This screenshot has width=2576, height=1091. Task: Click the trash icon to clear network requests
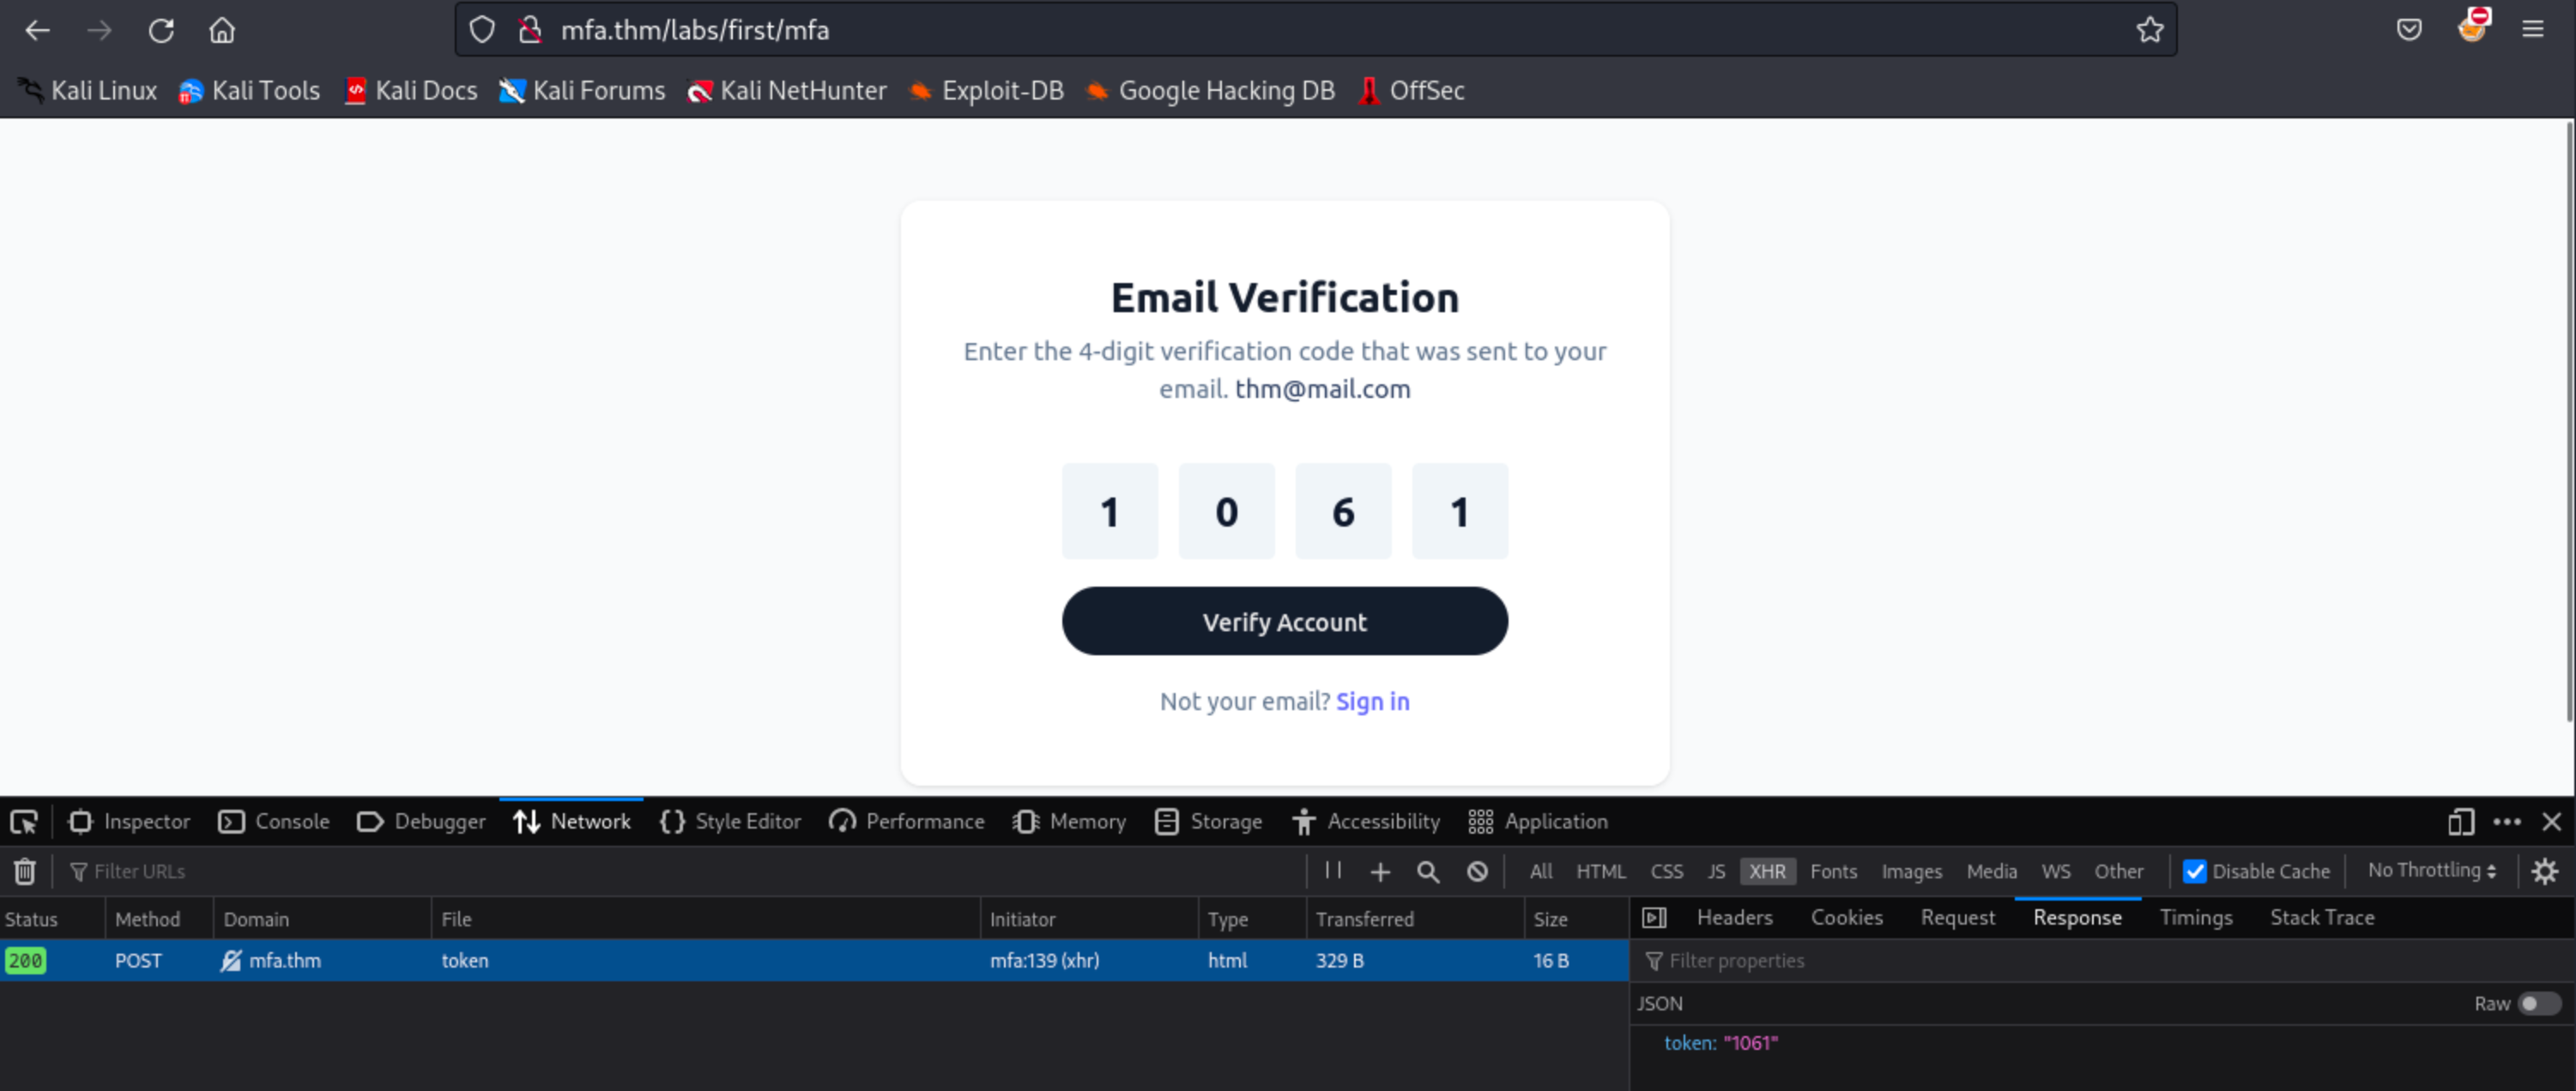[24, 871]
